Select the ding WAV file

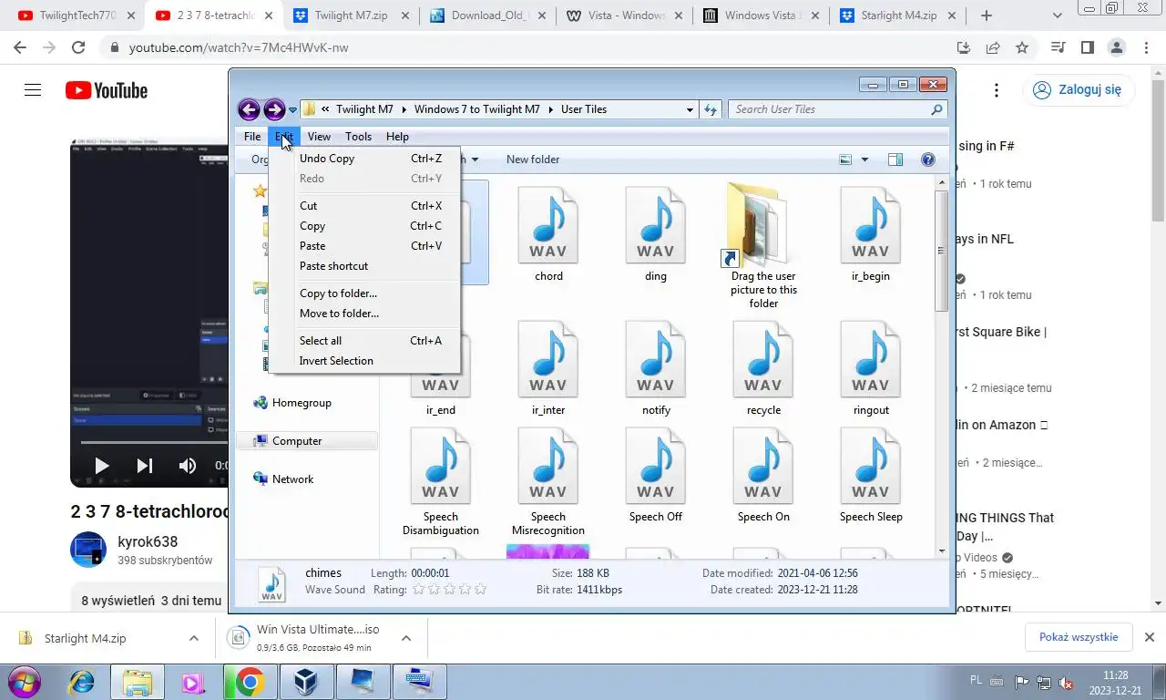pyautogui.click(x=656, y=235)
